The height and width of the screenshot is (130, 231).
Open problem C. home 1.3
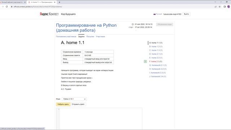coord(156,50)
